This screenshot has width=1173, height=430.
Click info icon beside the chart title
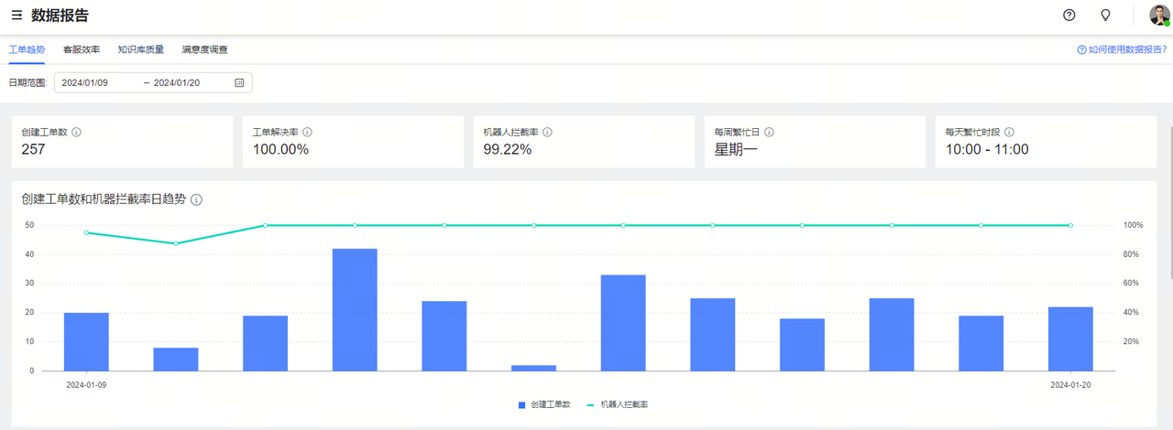[196, 199]
